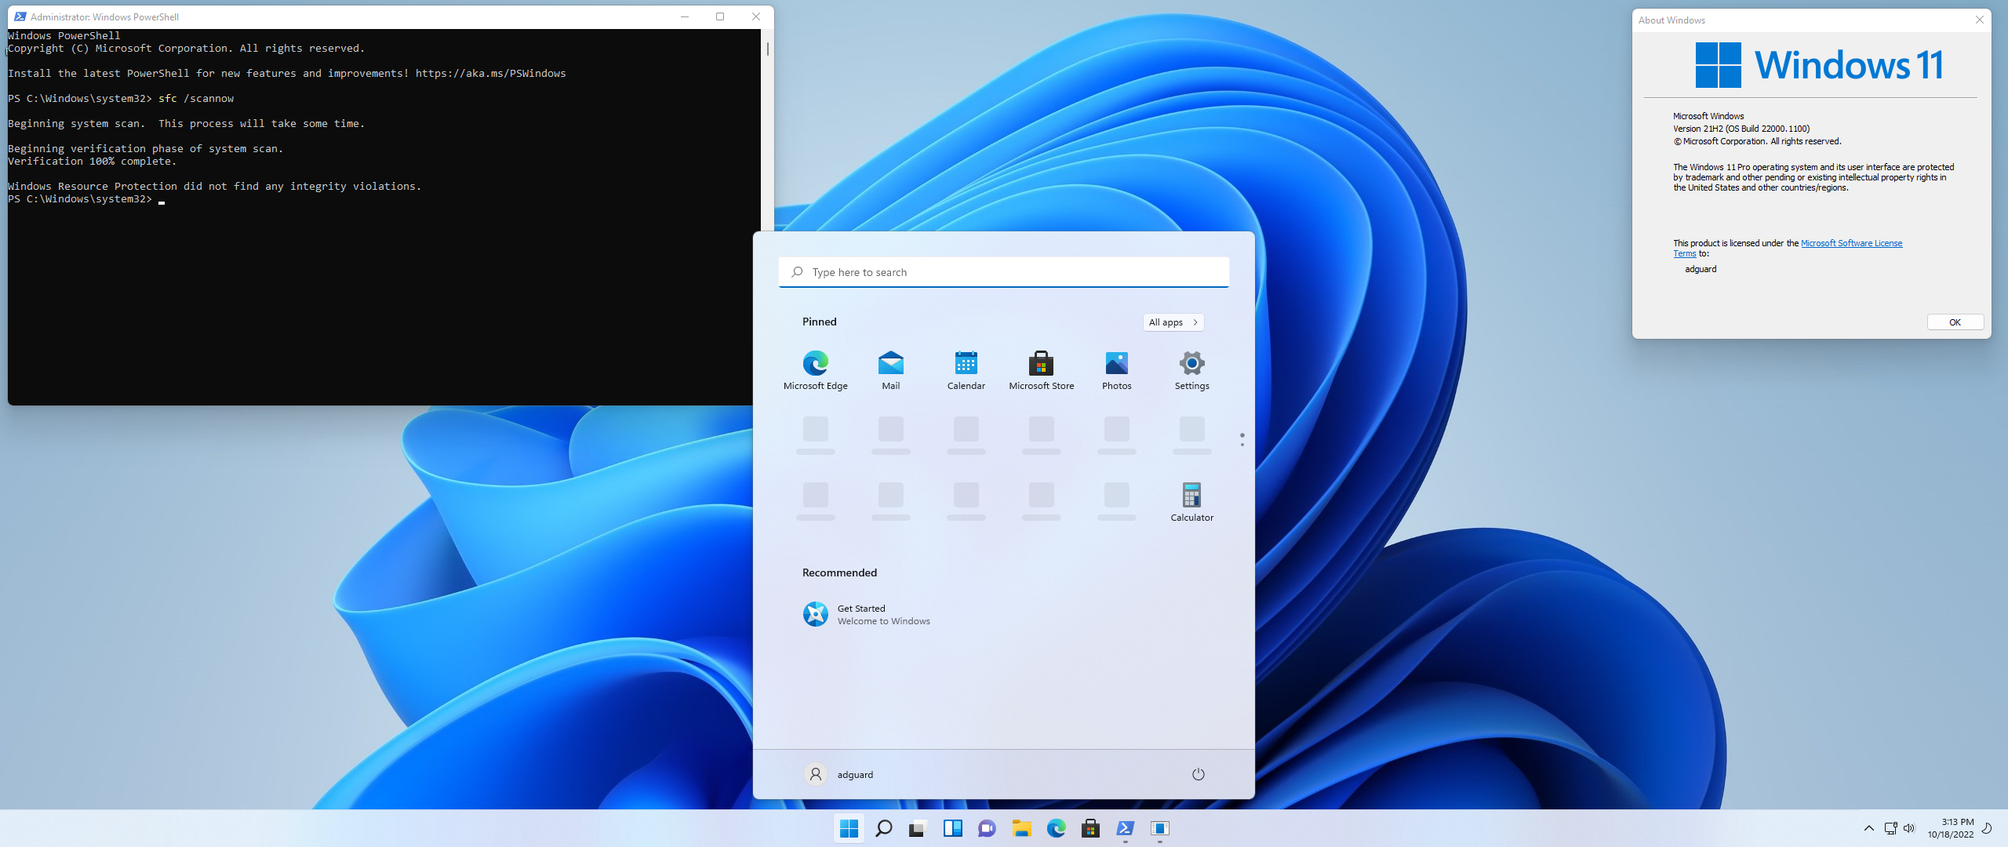Launch Calculator from pinned apps
The image size is (2008, 847).
(1191, 502)
